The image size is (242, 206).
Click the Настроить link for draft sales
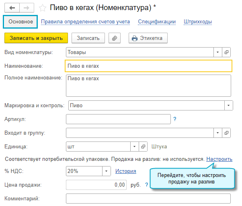[219, 159]
